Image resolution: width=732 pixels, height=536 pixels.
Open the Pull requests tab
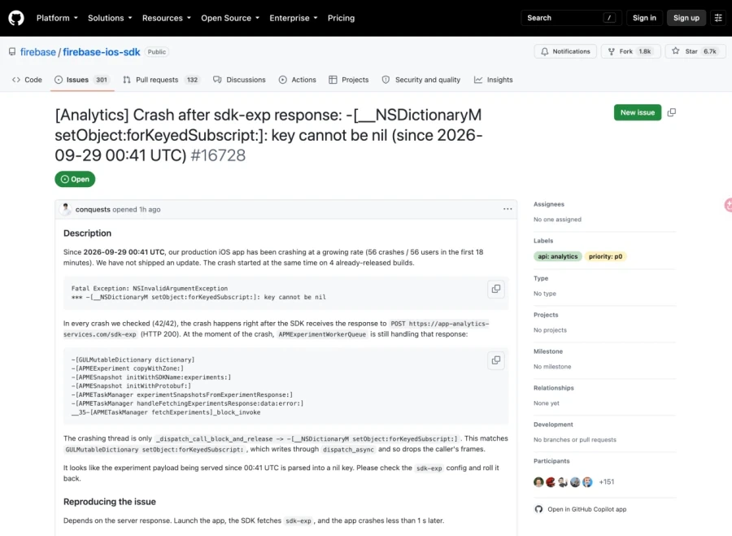coord(161,80)
